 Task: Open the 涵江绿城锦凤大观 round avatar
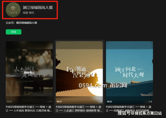[13, 10]
